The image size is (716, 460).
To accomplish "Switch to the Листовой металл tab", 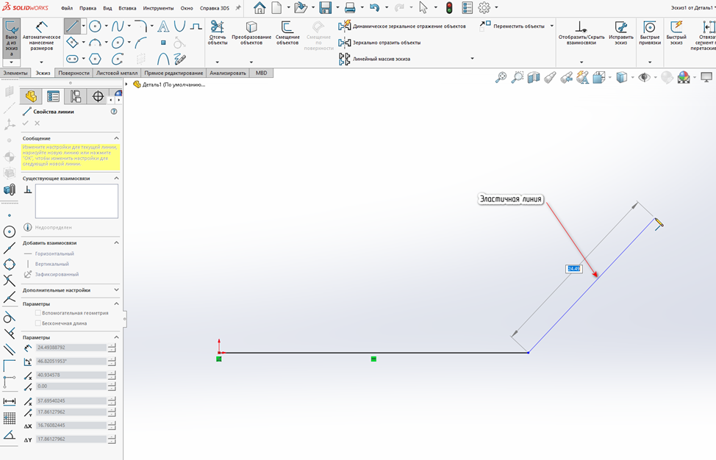I will (x=116, y=73).
